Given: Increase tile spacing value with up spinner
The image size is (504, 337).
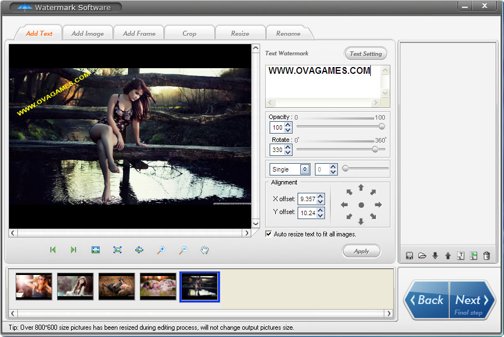Looking at the screenshot, I should [x=333, y=167].
